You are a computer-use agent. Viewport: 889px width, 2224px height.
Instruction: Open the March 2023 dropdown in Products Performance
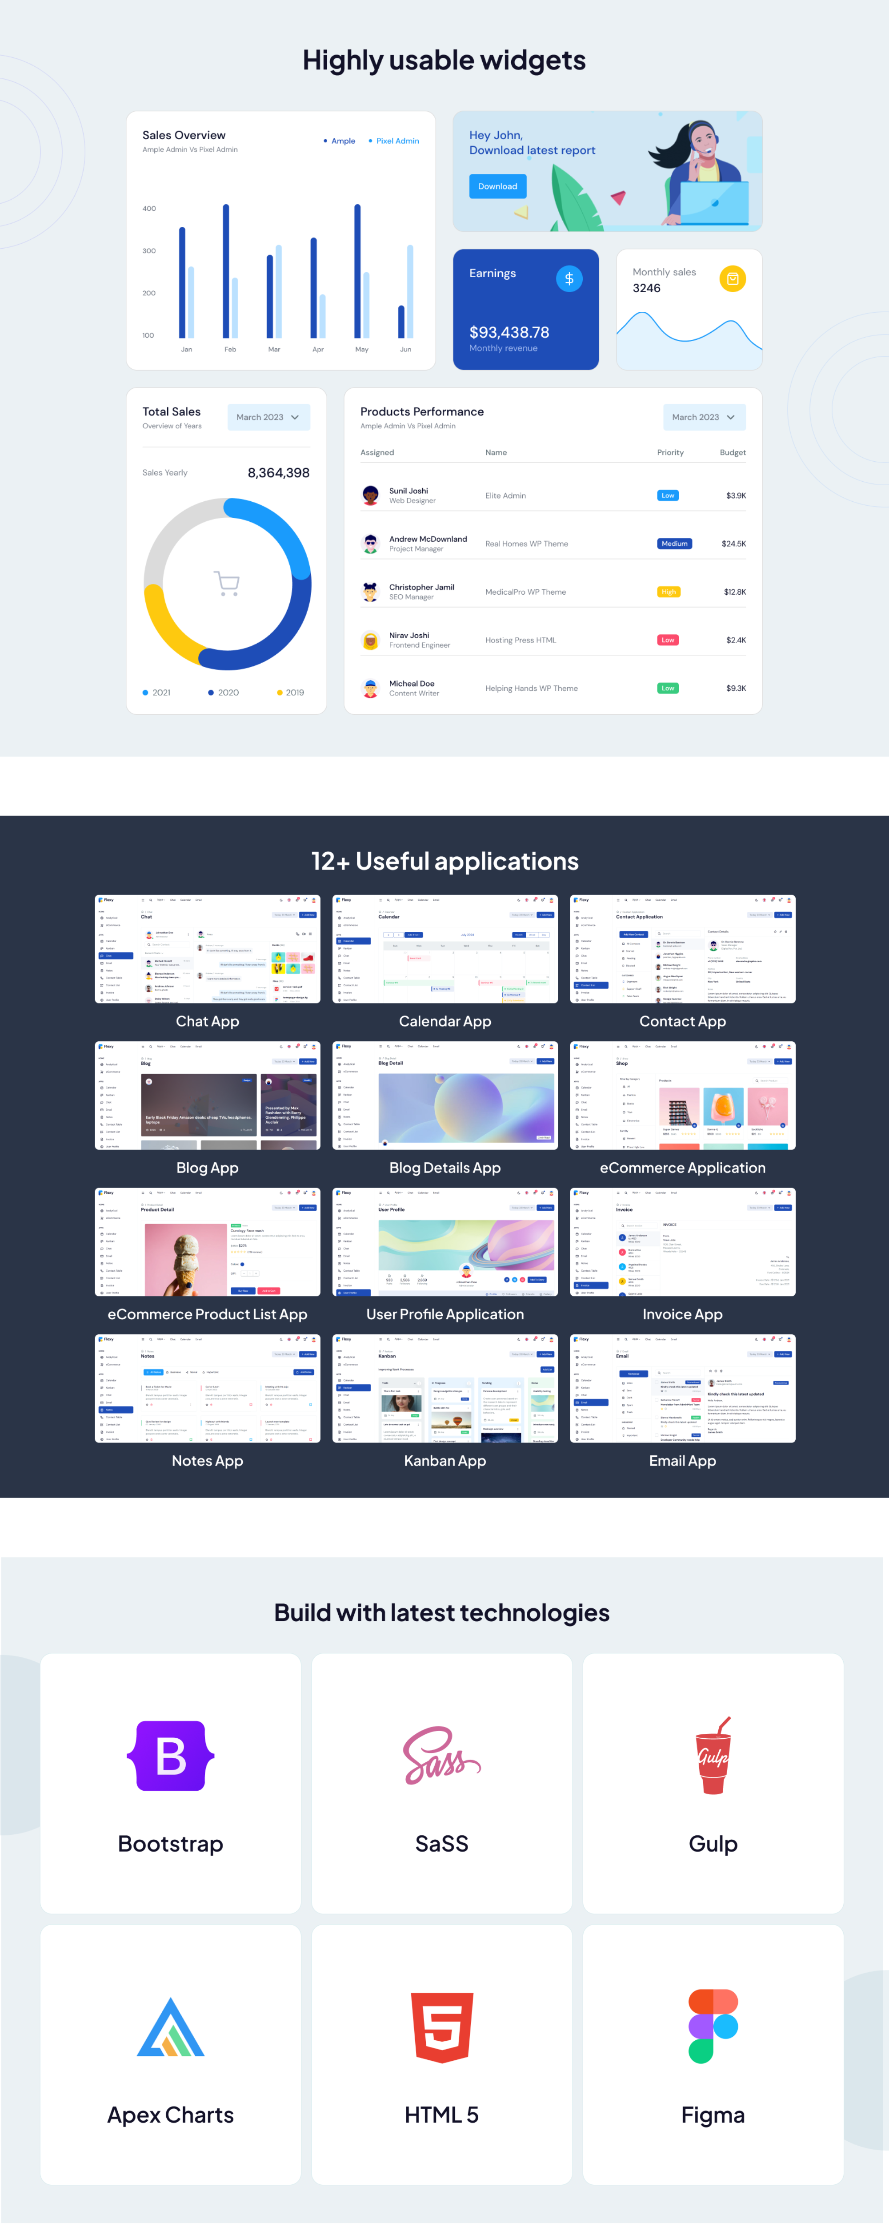[x=704, y=417]
